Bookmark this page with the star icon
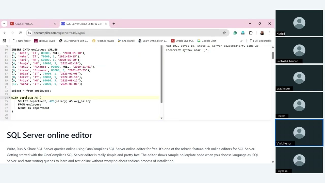Viewport: 325px width, 183px height. (x=224, y=33)
